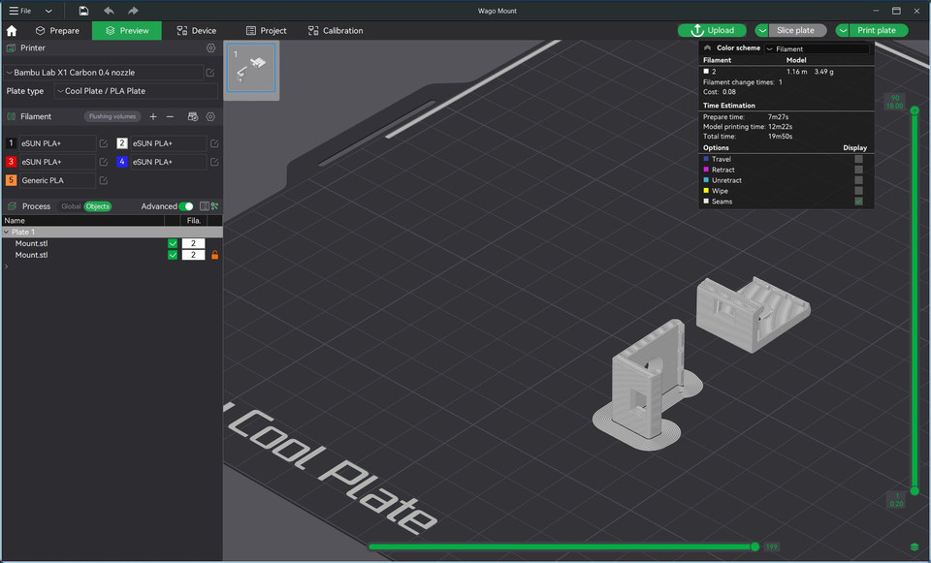Sync filament list from AMS icon

(192, 116)
